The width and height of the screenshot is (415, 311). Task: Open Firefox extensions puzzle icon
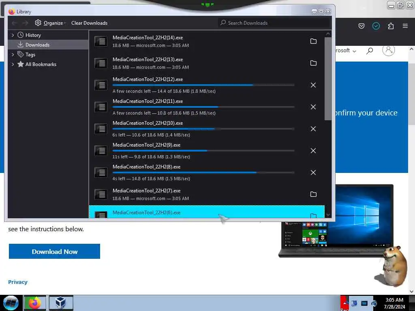[x=391, y=26]
